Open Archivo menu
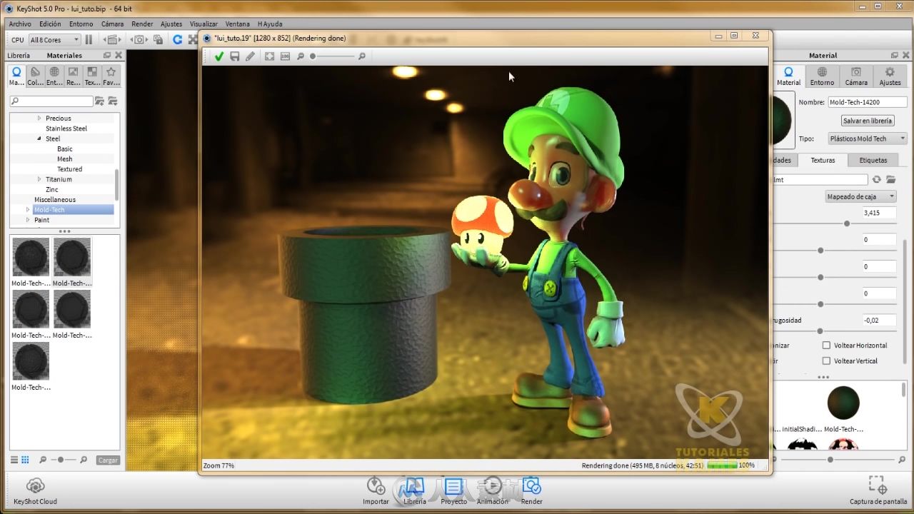The height and width of the screenshot is (514, 914). click(x=20, y=24)
